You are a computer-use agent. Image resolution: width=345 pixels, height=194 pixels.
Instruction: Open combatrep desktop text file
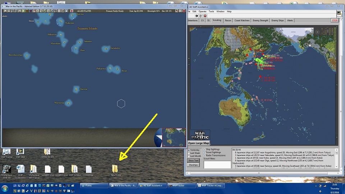(x=88, y=171)
